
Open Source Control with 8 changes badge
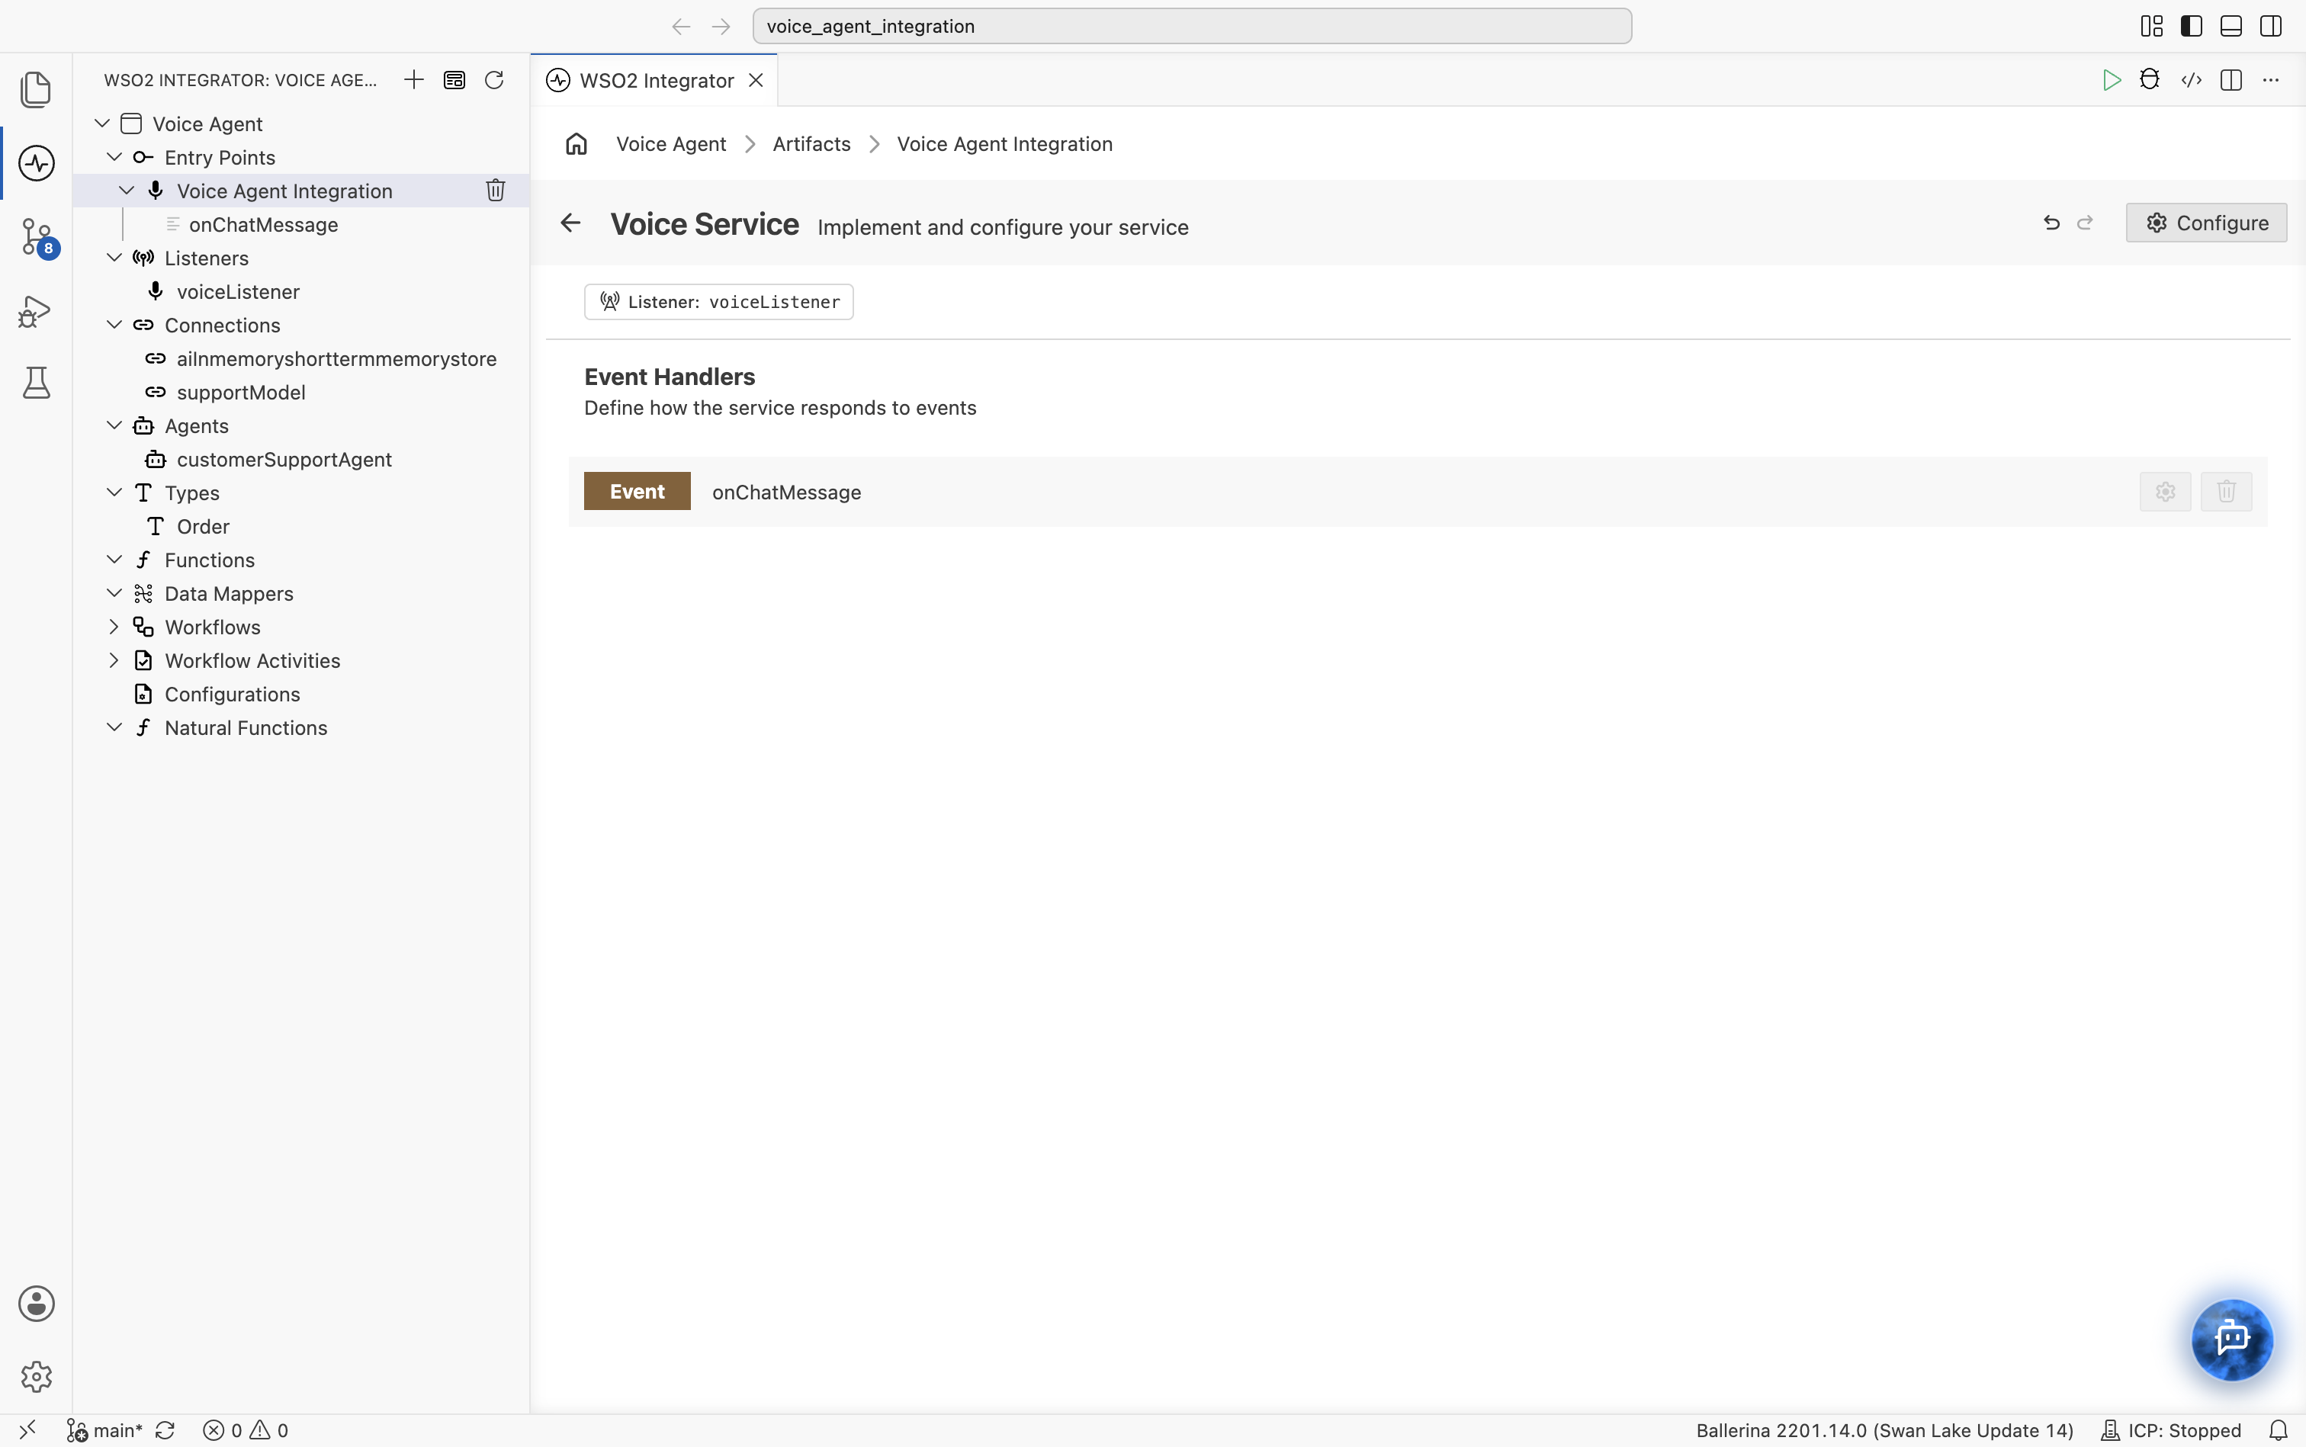coord(38,236)
